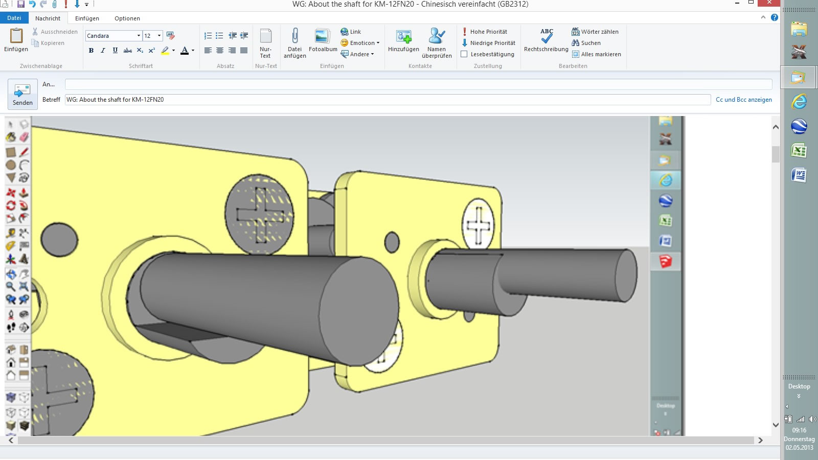The width and height of the screenshot is (818, 460).
Task: Open the Candara font name dropdown
Action: pyautogui.click(x=139, y=36)
